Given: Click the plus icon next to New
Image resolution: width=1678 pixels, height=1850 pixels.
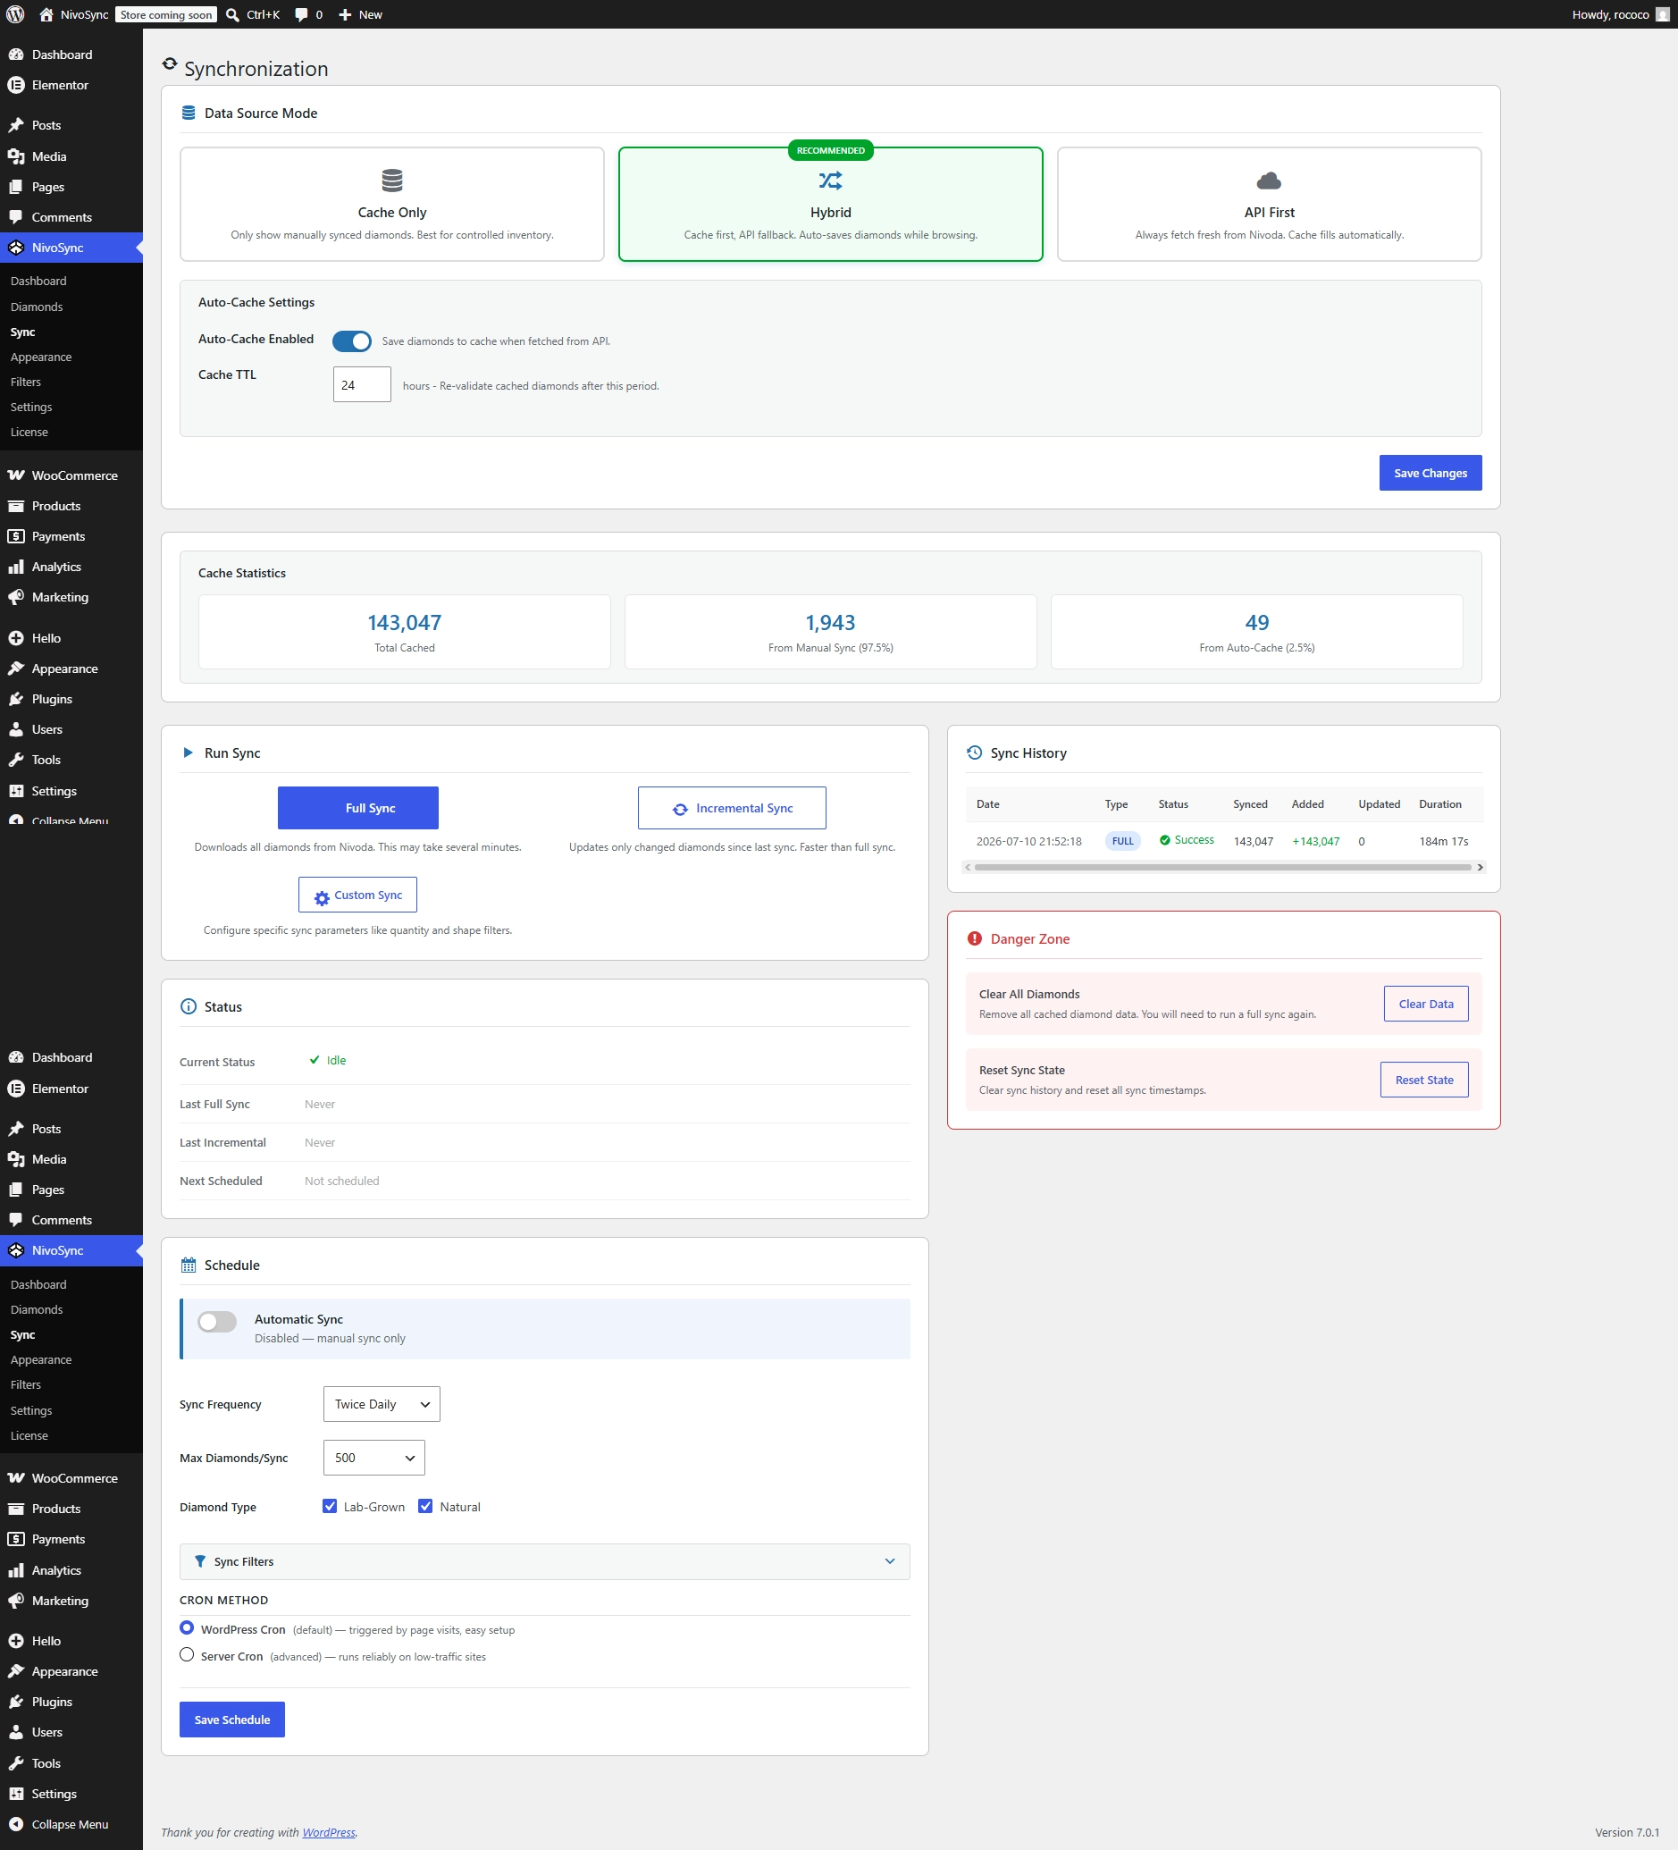Looking at the screenshot, I should pos(345,14).
